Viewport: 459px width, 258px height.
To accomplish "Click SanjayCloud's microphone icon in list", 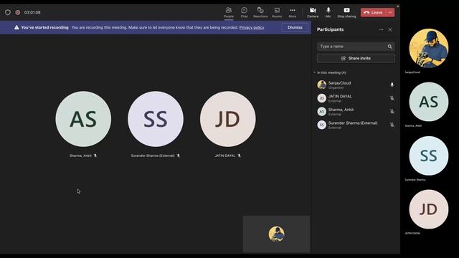I will [392, 85].
